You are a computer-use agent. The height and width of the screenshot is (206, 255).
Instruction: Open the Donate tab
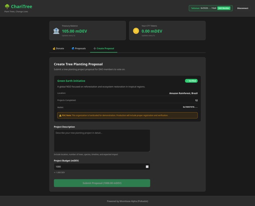point(58,49)
